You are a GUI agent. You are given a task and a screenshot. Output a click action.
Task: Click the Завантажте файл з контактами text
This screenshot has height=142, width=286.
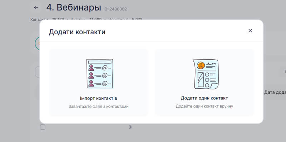(99, 106)
